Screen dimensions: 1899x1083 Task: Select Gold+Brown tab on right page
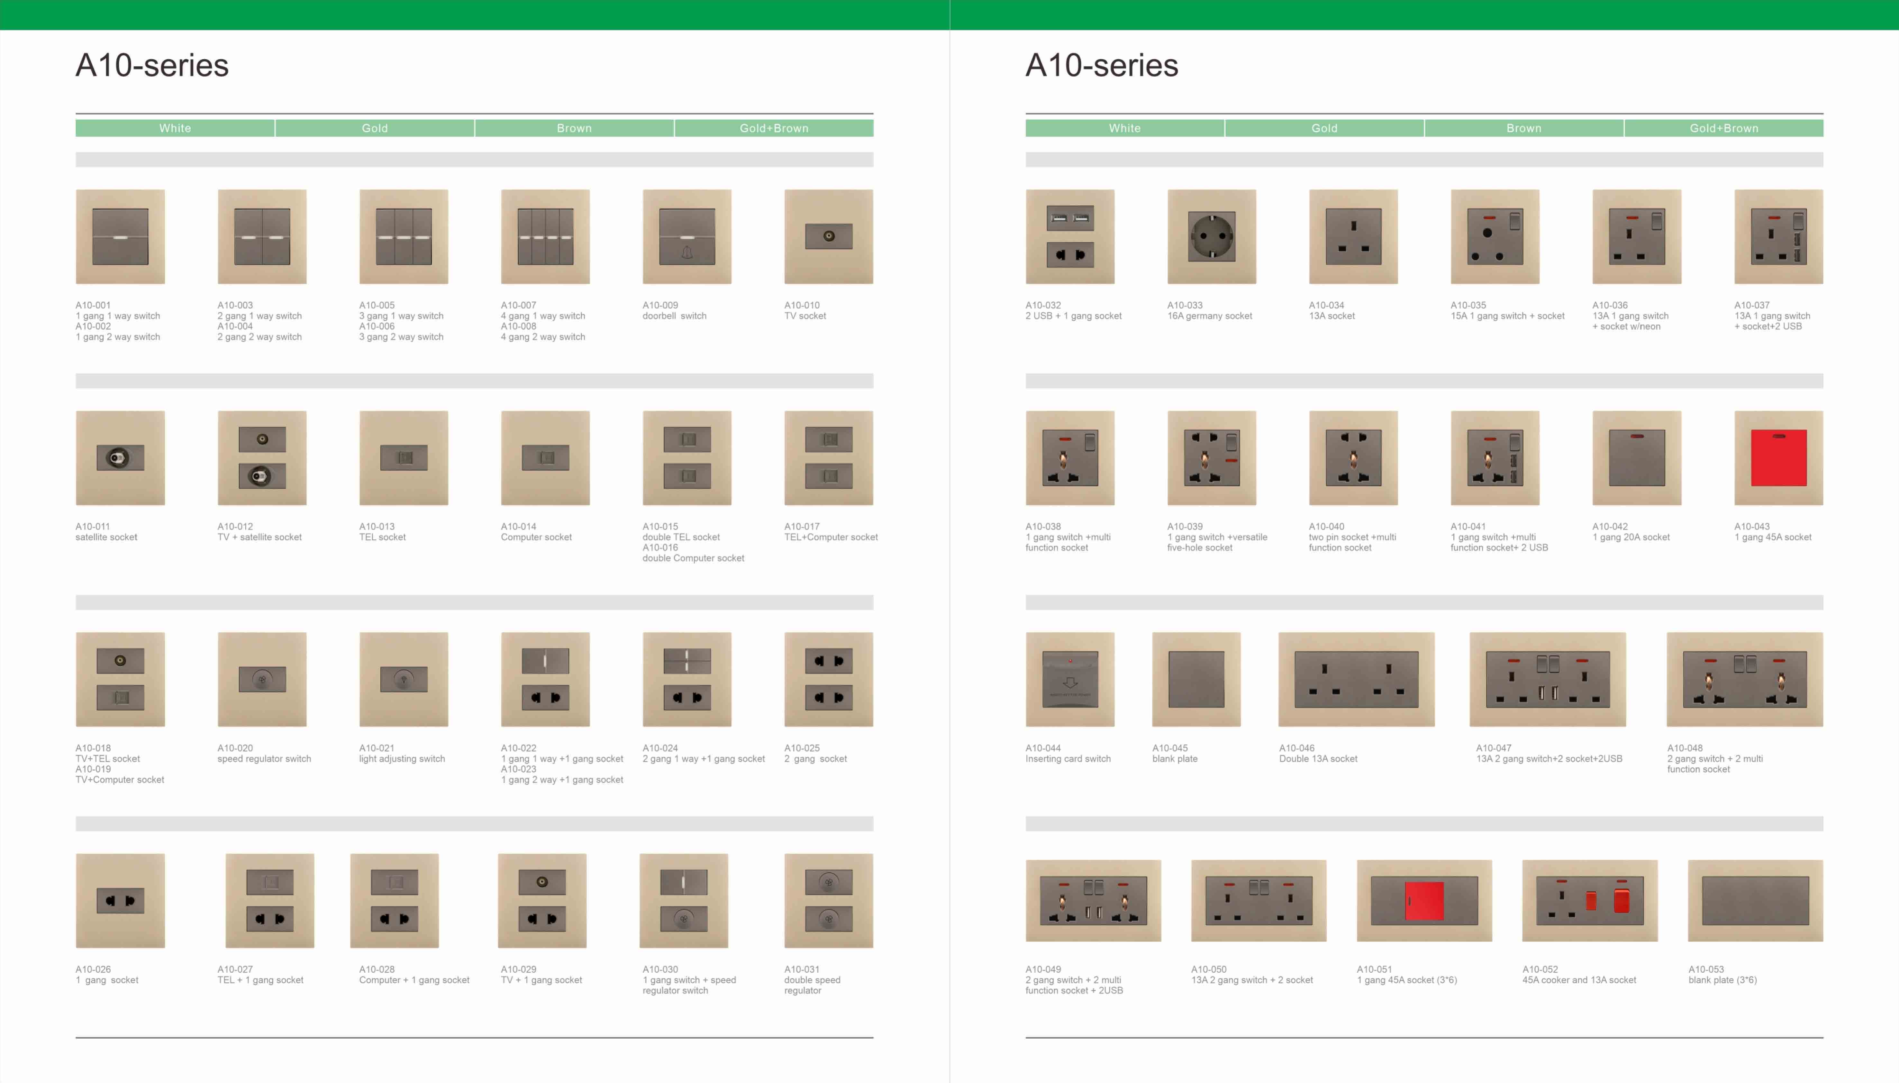1724,128
